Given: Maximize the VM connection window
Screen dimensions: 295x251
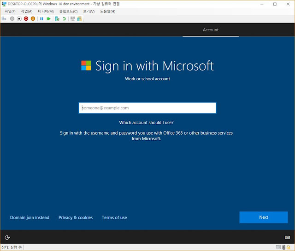Looking at the screenshot, I should pos(275,4).
